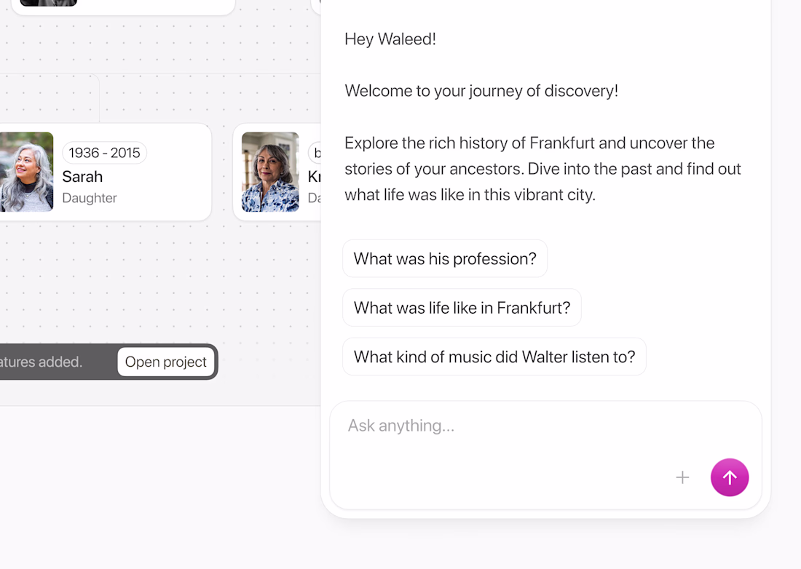Choose the "What was his profession?" suggestion
The image size is (801, 569).
pyautogui.click(x=445, y=259)
